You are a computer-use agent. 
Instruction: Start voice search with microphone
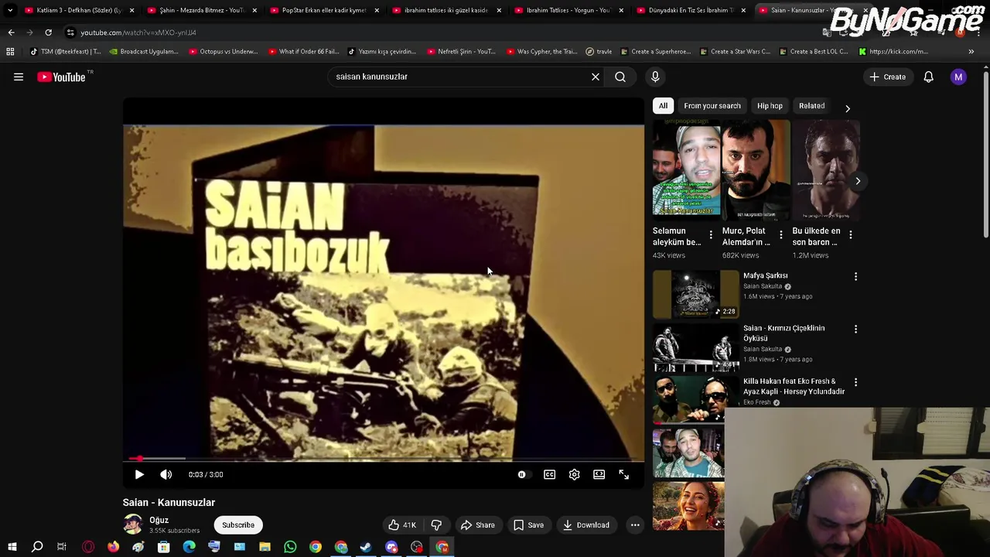coord(655,77)
